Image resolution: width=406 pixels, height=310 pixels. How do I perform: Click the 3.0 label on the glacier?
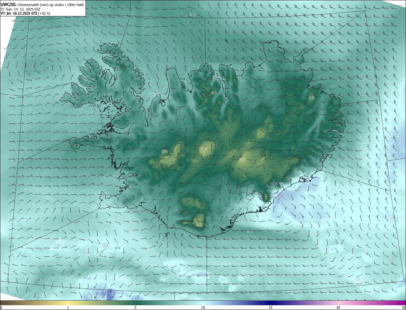tap(165, 152)
